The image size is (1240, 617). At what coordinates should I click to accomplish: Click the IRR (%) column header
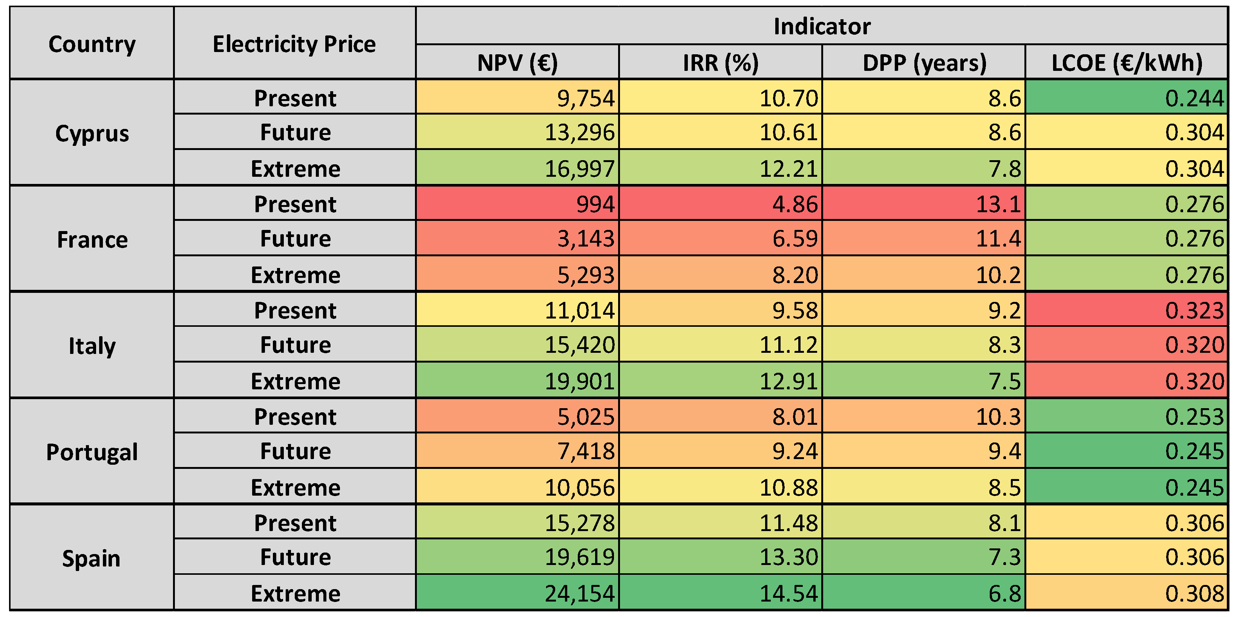[x=720, y=63]
